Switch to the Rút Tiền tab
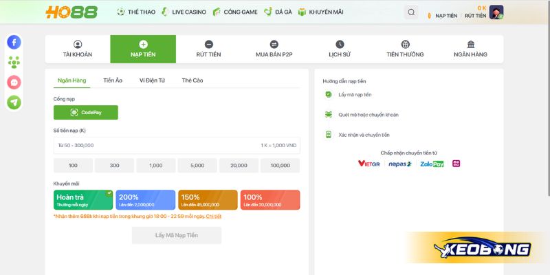Viewport: 550px width, 275px height. (x=208, y=49)
